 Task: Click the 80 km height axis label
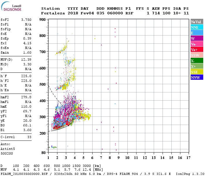coord(44,153)
